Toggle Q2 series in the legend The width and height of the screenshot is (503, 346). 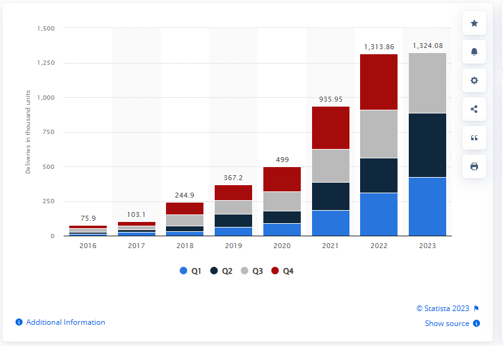(222, 271)
